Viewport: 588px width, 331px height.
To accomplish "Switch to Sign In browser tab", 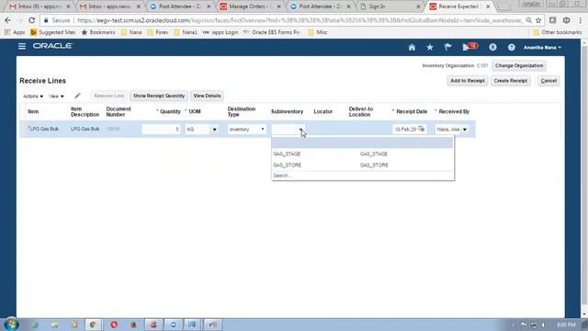I will click(390, 6).
